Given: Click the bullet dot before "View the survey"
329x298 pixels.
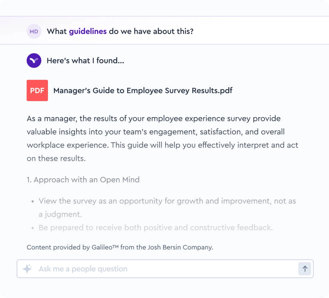Looking at the screenshot, I should pos(33,202).
